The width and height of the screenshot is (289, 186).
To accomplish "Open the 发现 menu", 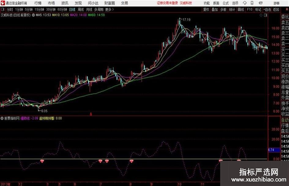I will coord(78,3).
